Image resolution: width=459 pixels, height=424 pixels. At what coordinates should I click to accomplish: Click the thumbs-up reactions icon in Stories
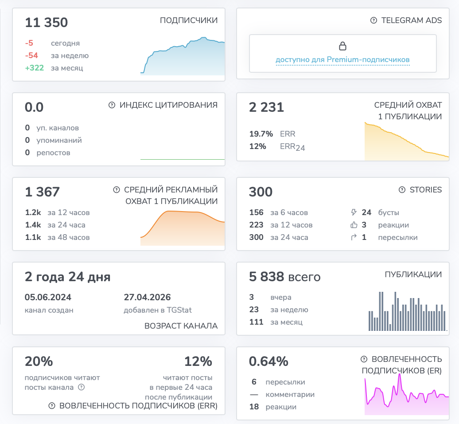354,225
